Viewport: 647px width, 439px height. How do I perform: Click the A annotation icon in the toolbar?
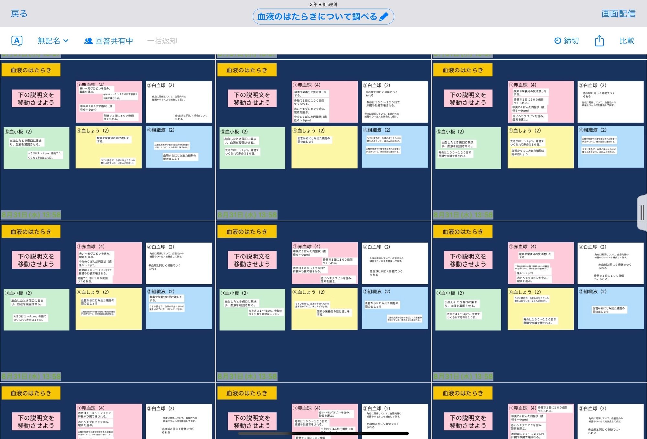pos(16,40)
